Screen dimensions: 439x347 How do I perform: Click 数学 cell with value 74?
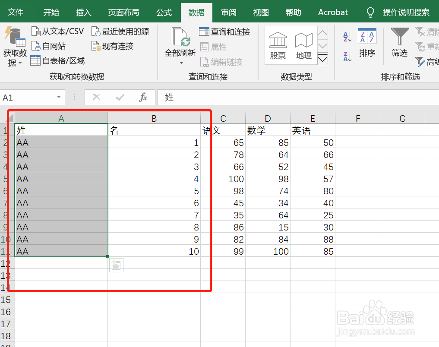[x=268, y=191]
